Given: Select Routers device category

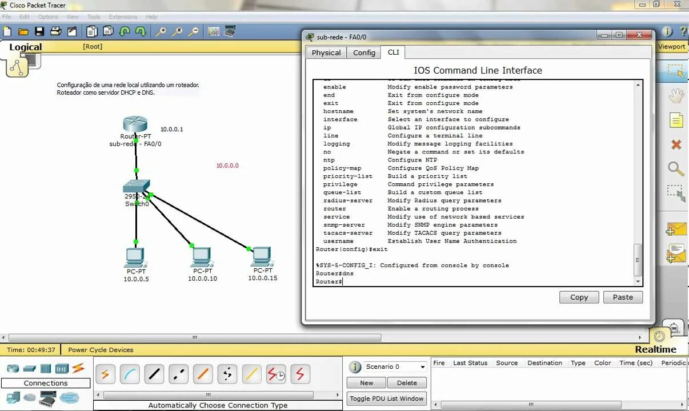Looking at the screenshot, I should 13,368.
